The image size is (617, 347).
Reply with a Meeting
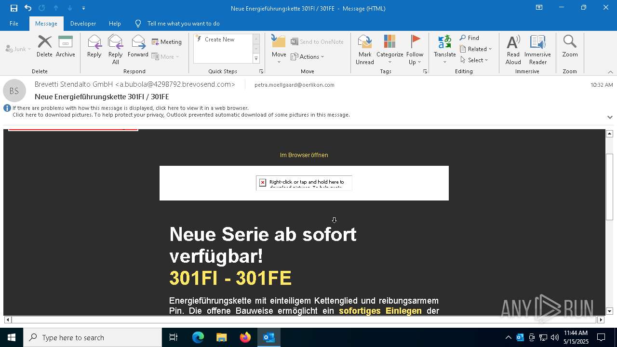pyautogui.click(x=167, y=42)
